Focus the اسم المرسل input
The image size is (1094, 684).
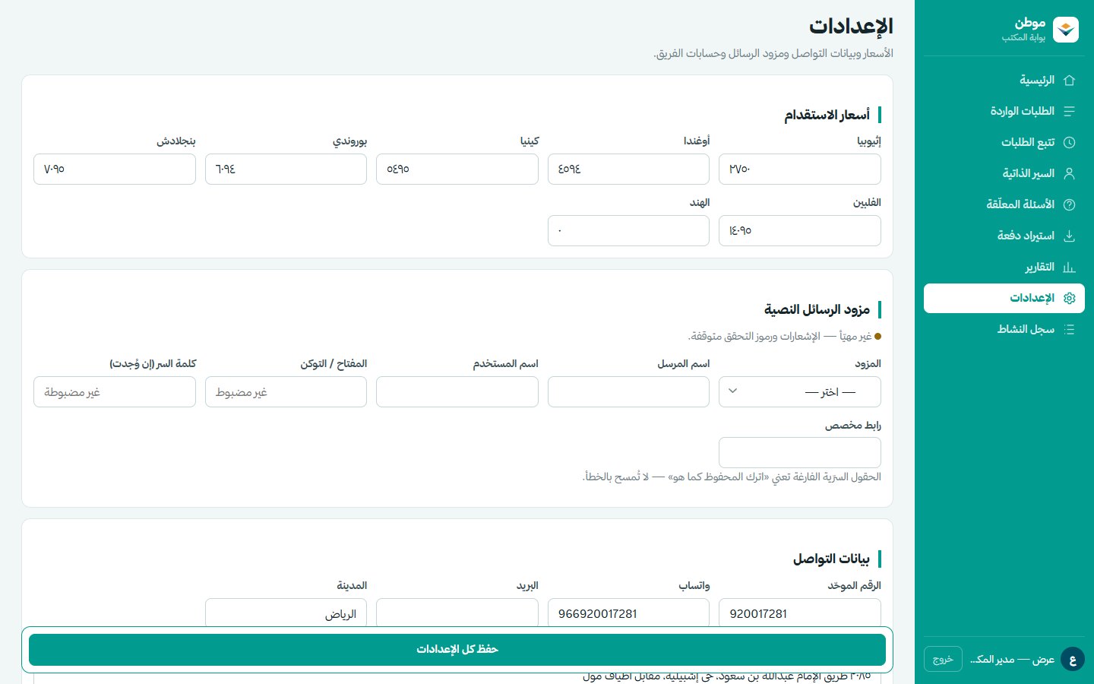coord(628,392)
